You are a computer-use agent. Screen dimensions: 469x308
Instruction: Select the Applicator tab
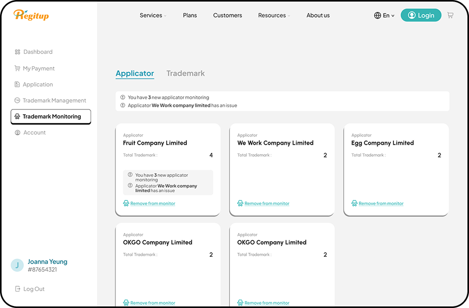point(135,73)
